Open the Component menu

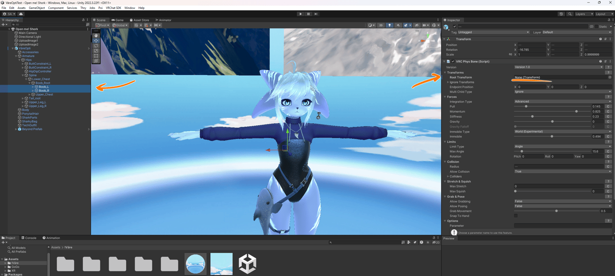(56, 8)
